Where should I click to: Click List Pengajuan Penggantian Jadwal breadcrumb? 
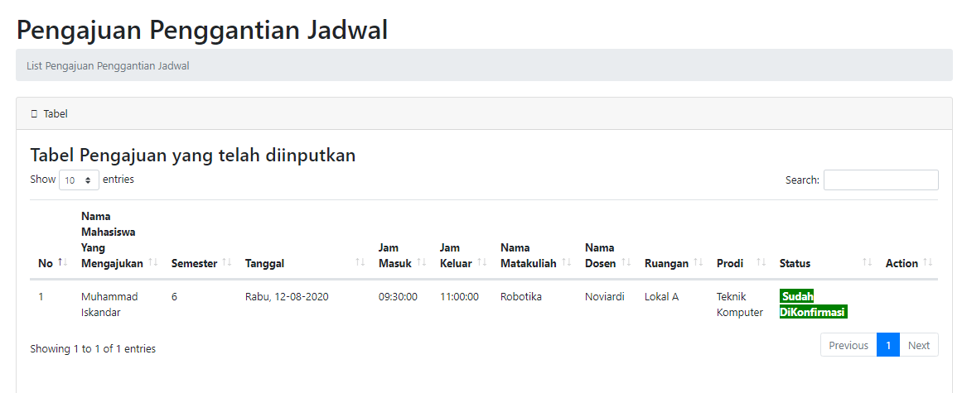coord(108,65)
